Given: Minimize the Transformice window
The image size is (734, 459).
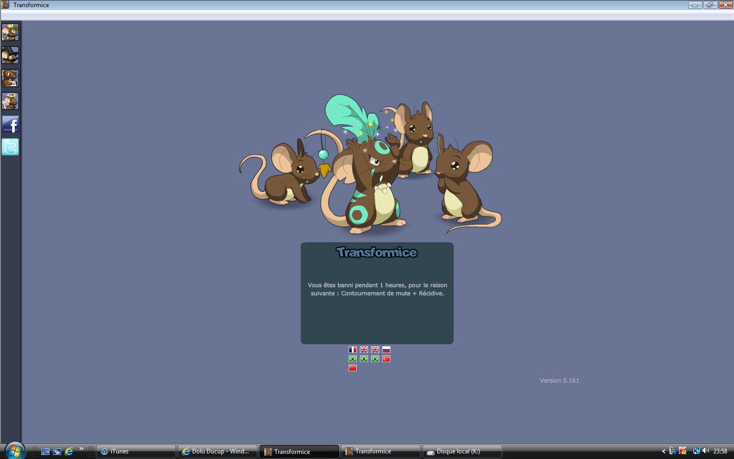Looking at the screenshot, I should (x=695, y=5).
